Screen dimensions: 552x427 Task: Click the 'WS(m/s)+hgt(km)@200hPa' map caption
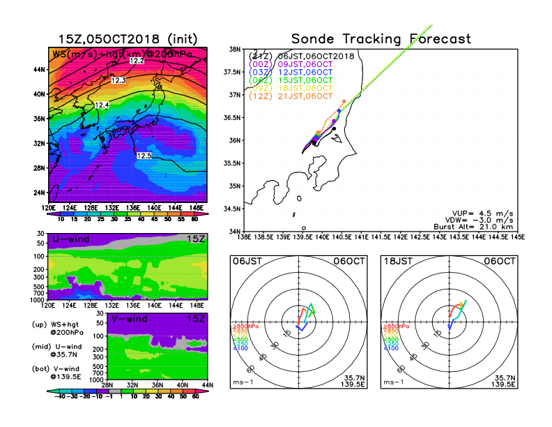coord(122,54)
